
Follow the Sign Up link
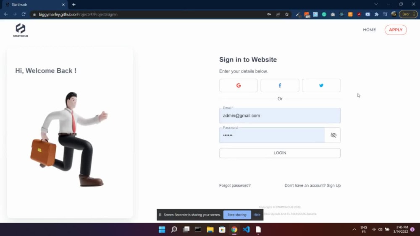coord(333,185)
